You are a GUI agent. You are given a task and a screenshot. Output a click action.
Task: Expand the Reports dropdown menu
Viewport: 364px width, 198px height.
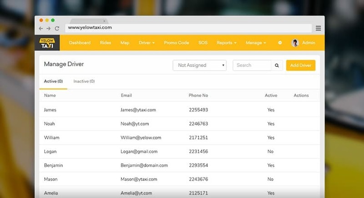click(227, 43)
